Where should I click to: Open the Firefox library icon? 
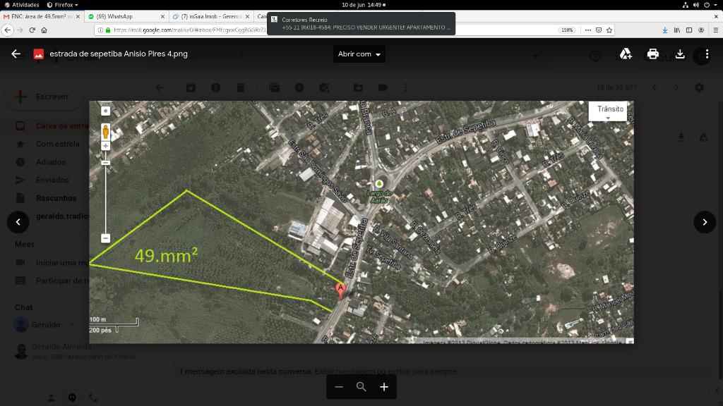point(677,30)
